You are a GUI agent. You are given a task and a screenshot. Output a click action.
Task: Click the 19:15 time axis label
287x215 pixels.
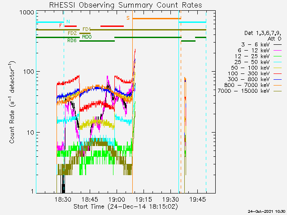pyautogui.click(x=143, y=199)
